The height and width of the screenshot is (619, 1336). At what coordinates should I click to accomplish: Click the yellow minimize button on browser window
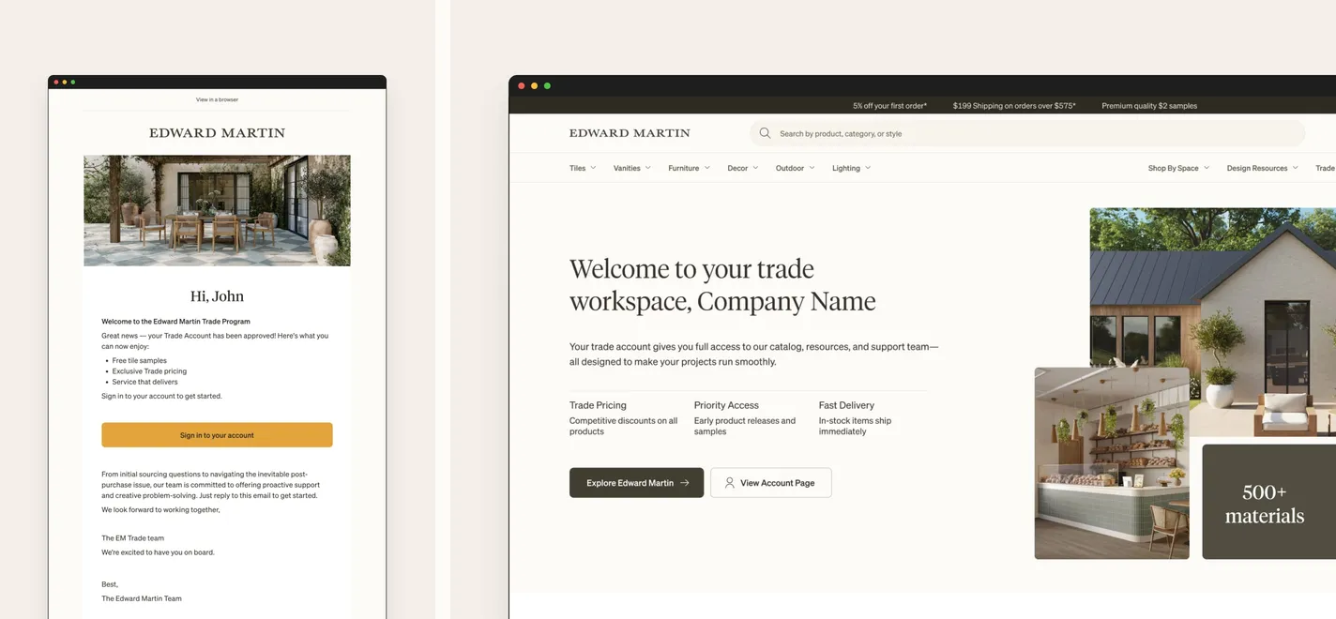(535, 86)
